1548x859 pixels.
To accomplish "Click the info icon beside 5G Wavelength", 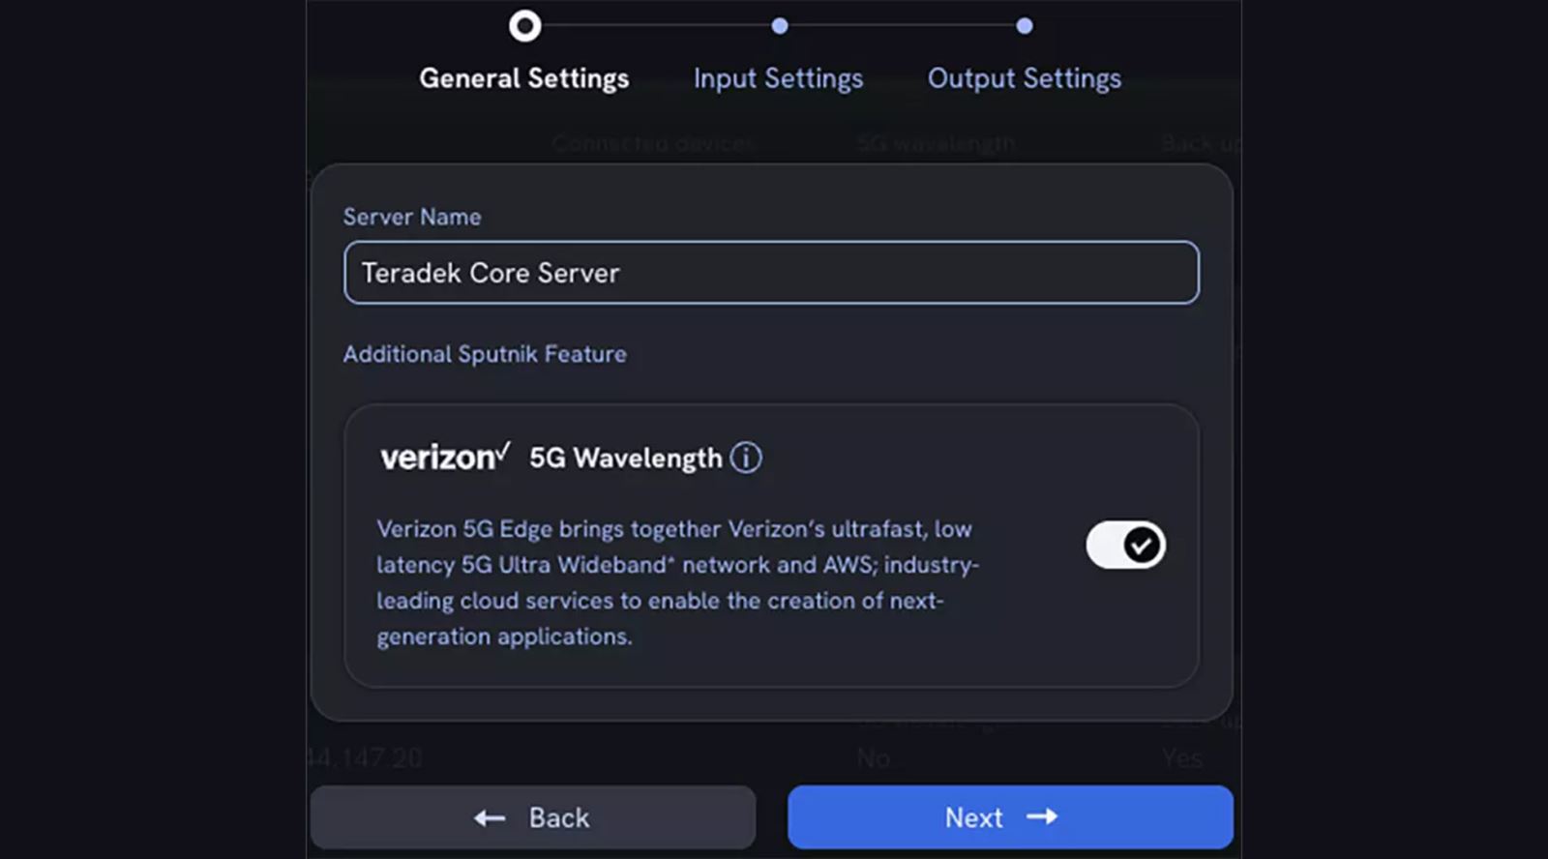I will click(x=746, y=457).
